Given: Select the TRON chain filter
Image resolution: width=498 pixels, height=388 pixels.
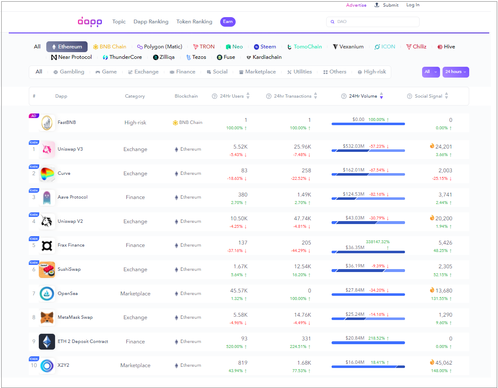Looking at the screenshot, I should point(204,47).
